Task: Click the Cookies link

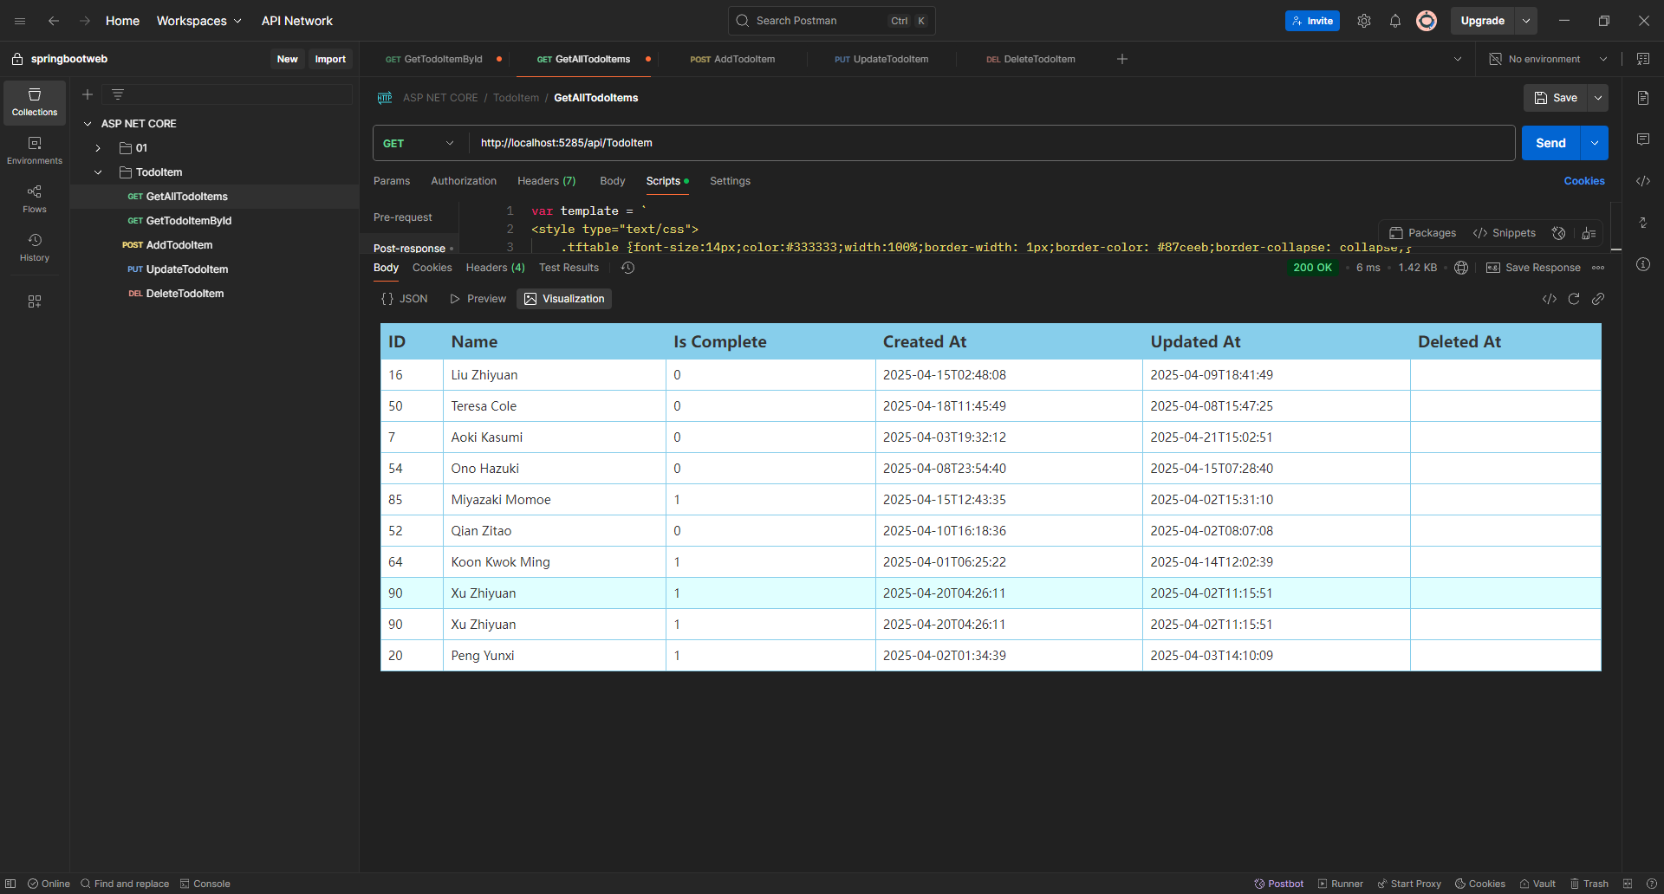Action: 1583,181
